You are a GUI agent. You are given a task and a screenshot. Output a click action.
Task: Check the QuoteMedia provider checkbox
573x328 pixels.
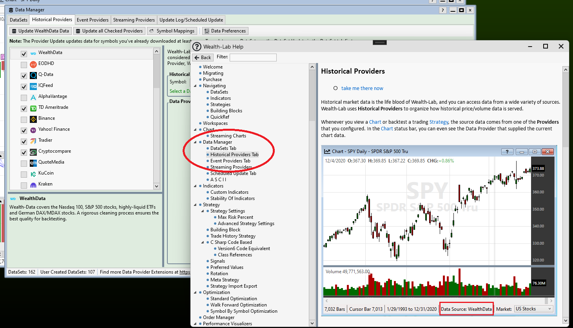pyautogui.click(x=24, y=163)
